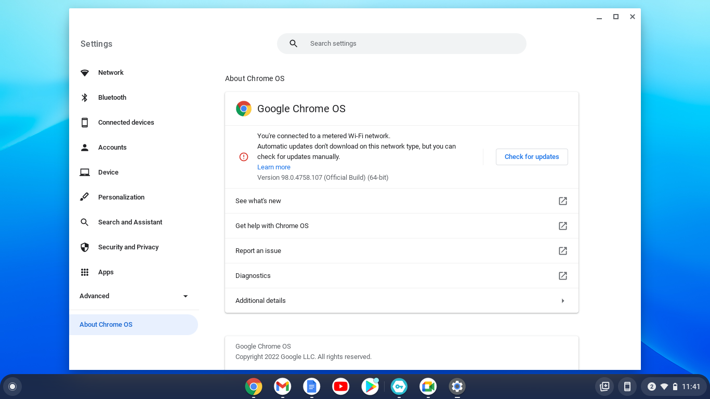
Task: Expand Additional details arrow
Action: [563, 301]
